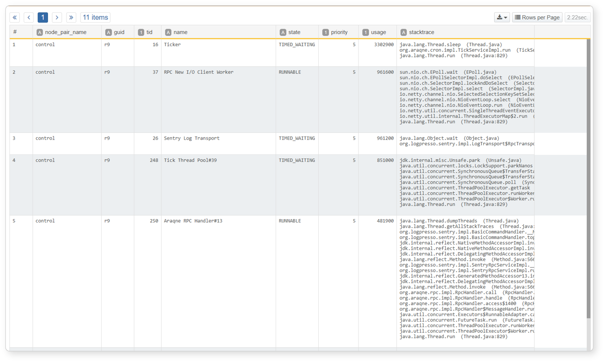Viewport: 604px width, 362px height.
Task: Open the download export dropdown
Action: click(502, 17)
